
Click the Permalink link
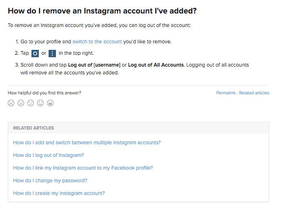tap(226, 93)
